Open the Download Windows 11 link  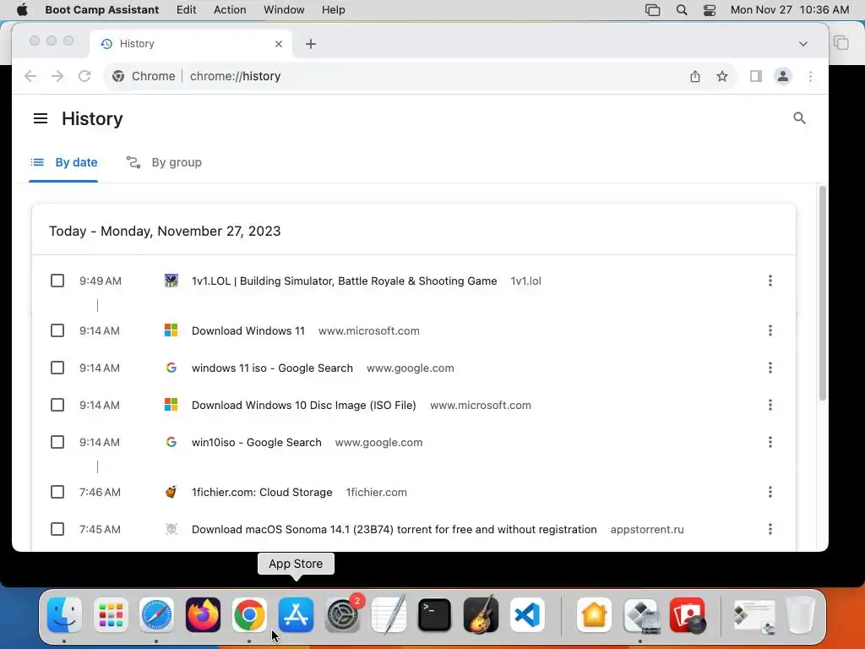(248, 330)
